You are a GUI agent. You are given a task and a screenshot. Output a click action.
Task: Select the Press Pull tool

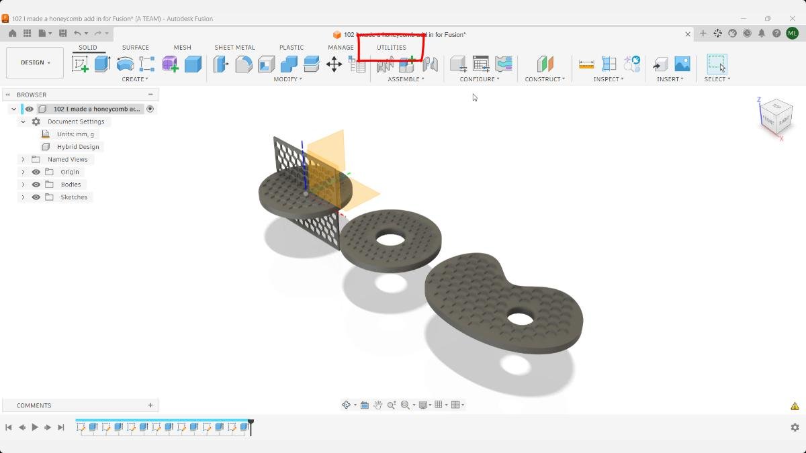(221, 64)
